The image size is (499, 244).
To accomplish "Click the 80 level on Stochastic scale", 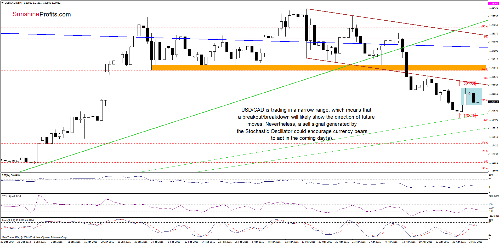I will coord(490,223).
